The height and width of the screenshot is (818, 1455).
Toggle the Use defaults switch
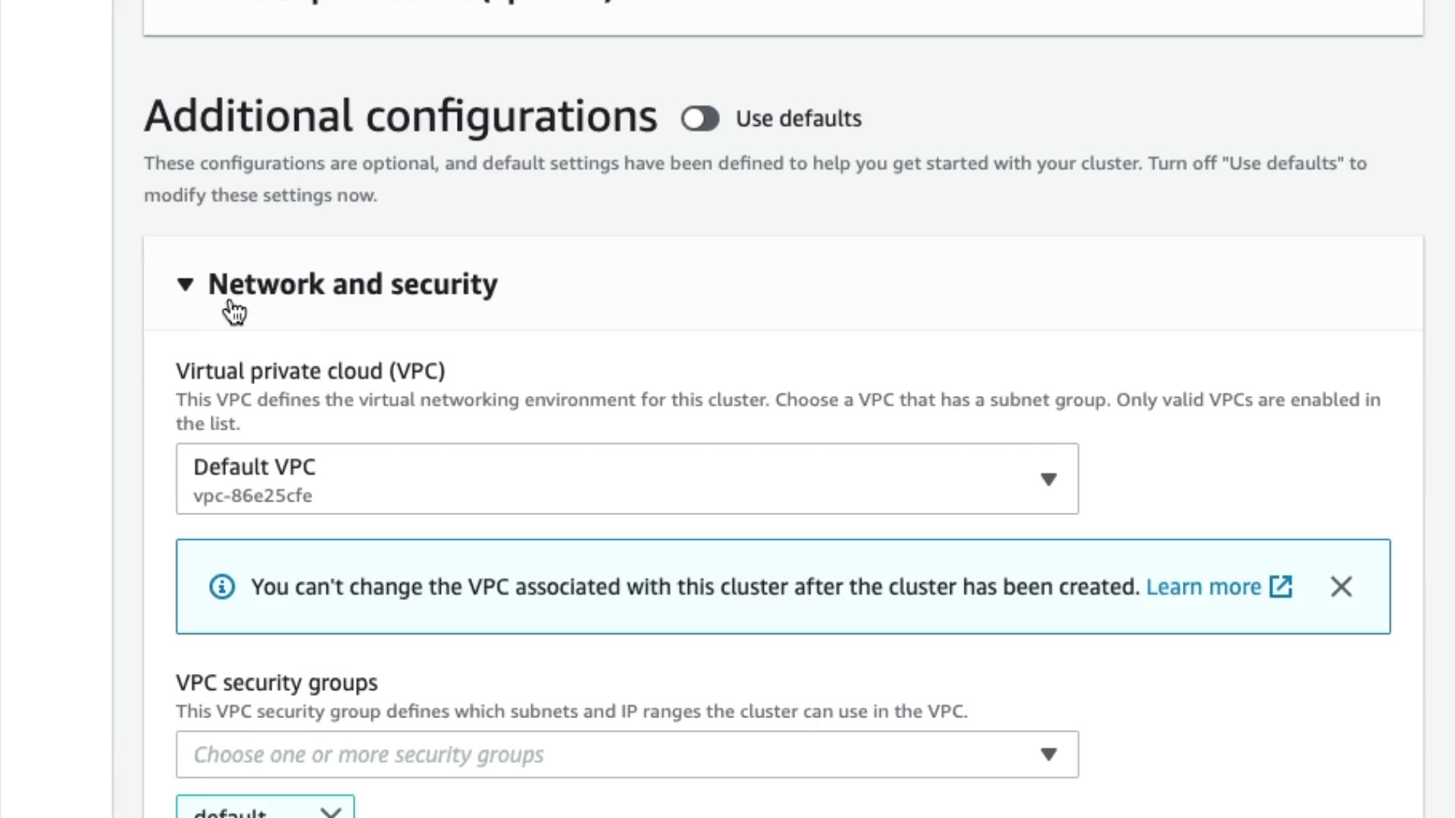click(699, 119)
